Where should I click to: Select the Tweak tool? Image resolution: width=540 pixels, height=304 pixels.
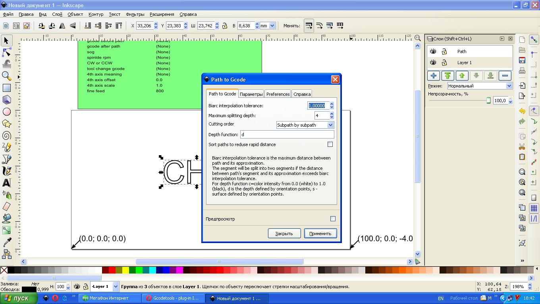6,64
